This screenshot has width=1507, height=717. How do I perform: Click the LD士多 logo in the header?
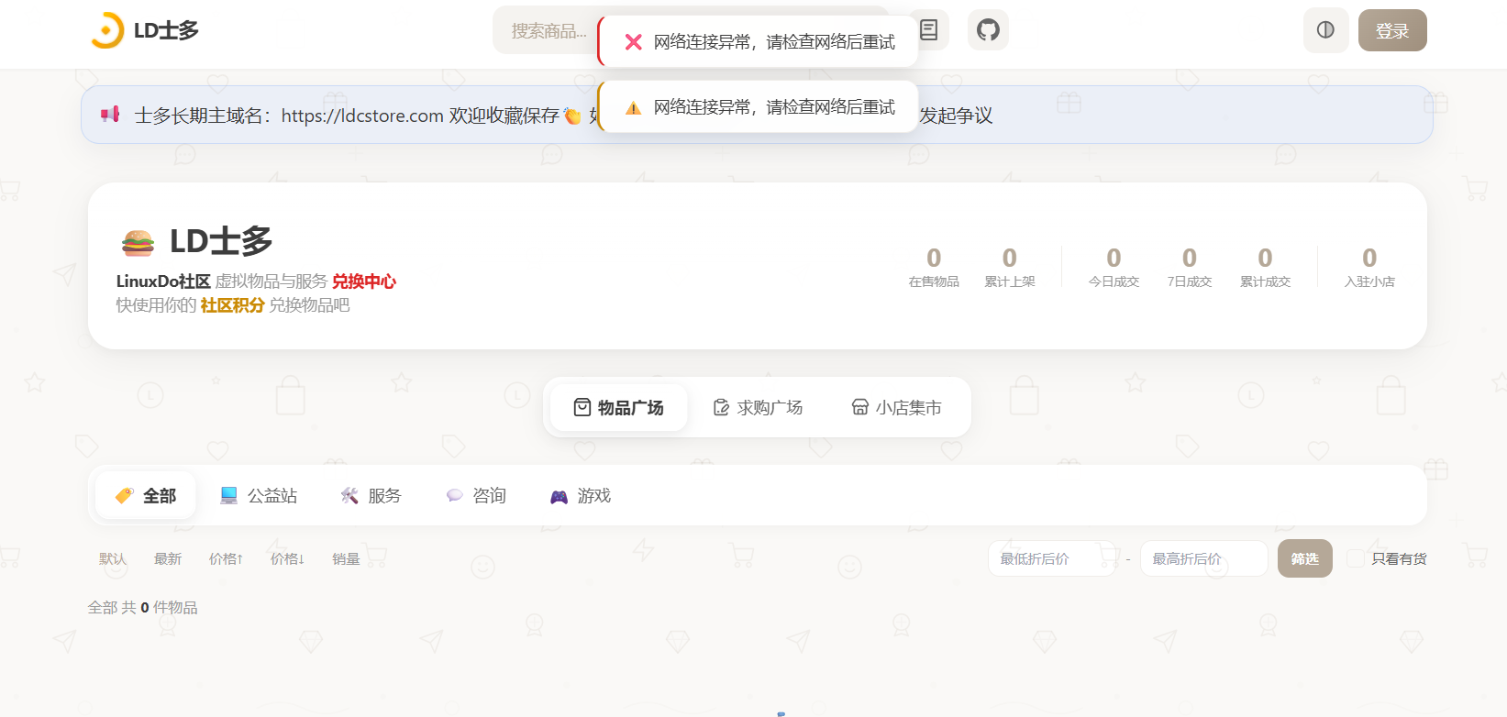[x=145, y=30]
